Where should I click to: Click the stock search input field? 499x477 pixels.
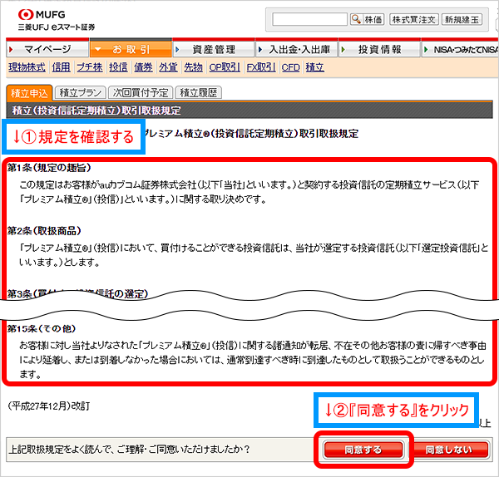(309, 19)
